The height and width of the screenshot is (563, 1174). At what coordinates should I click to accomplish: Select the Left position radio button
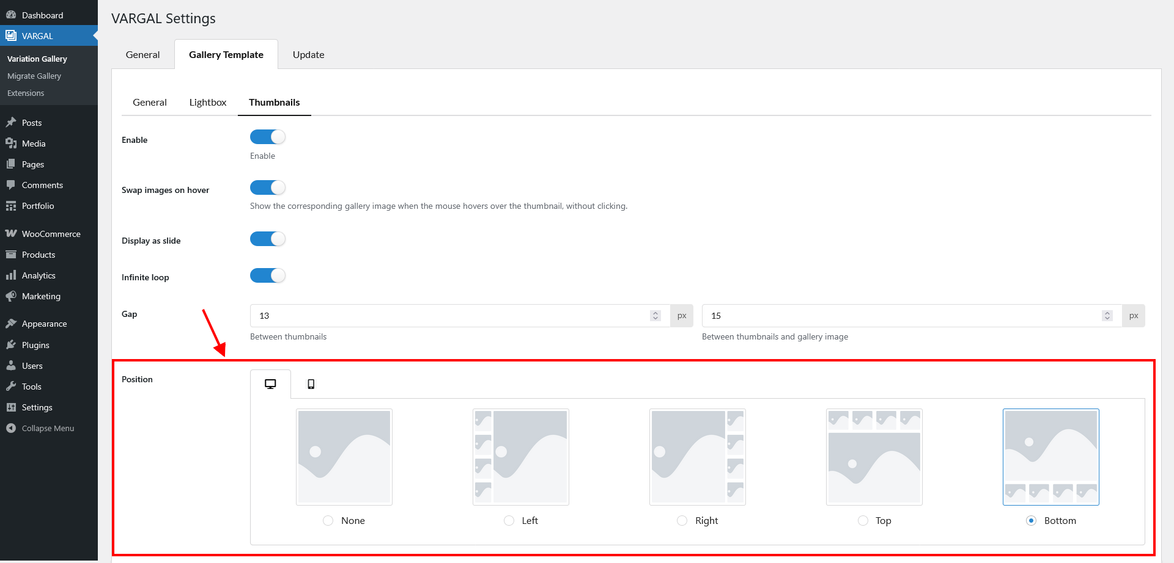tap(509, 520)
